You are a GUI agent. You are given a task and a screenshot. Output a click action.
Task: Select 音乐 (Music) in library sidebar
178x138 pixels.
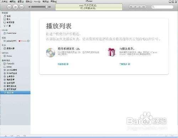click(x=7, y=16)
